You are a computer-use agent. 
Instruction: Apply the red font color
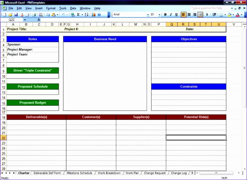click(238, 14)
